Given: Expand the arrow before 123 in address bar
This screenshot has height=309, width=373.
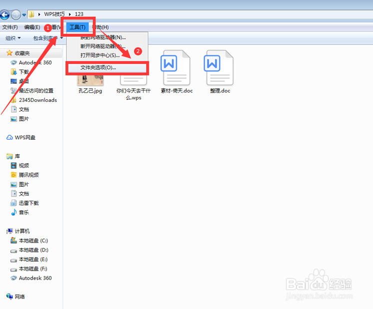Looking at the screenshot, I should coord(70,14).
